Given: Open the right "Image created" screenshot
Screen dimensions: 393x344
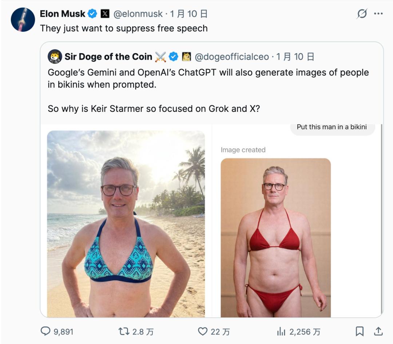Looking at the screenshot, I should [x=275, y=237].
